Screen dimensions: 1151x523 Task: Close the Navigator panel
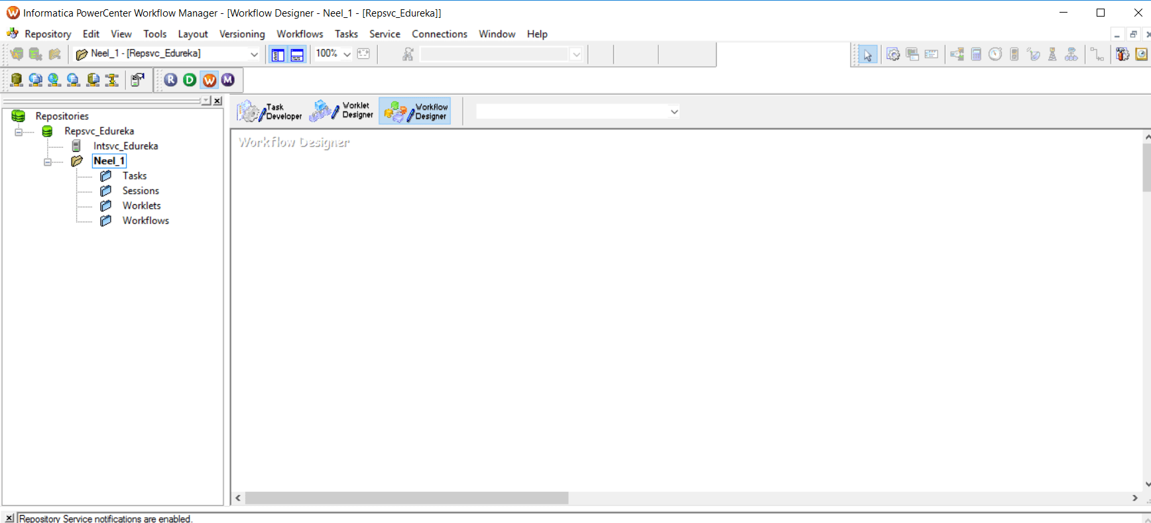click(217, 101)
